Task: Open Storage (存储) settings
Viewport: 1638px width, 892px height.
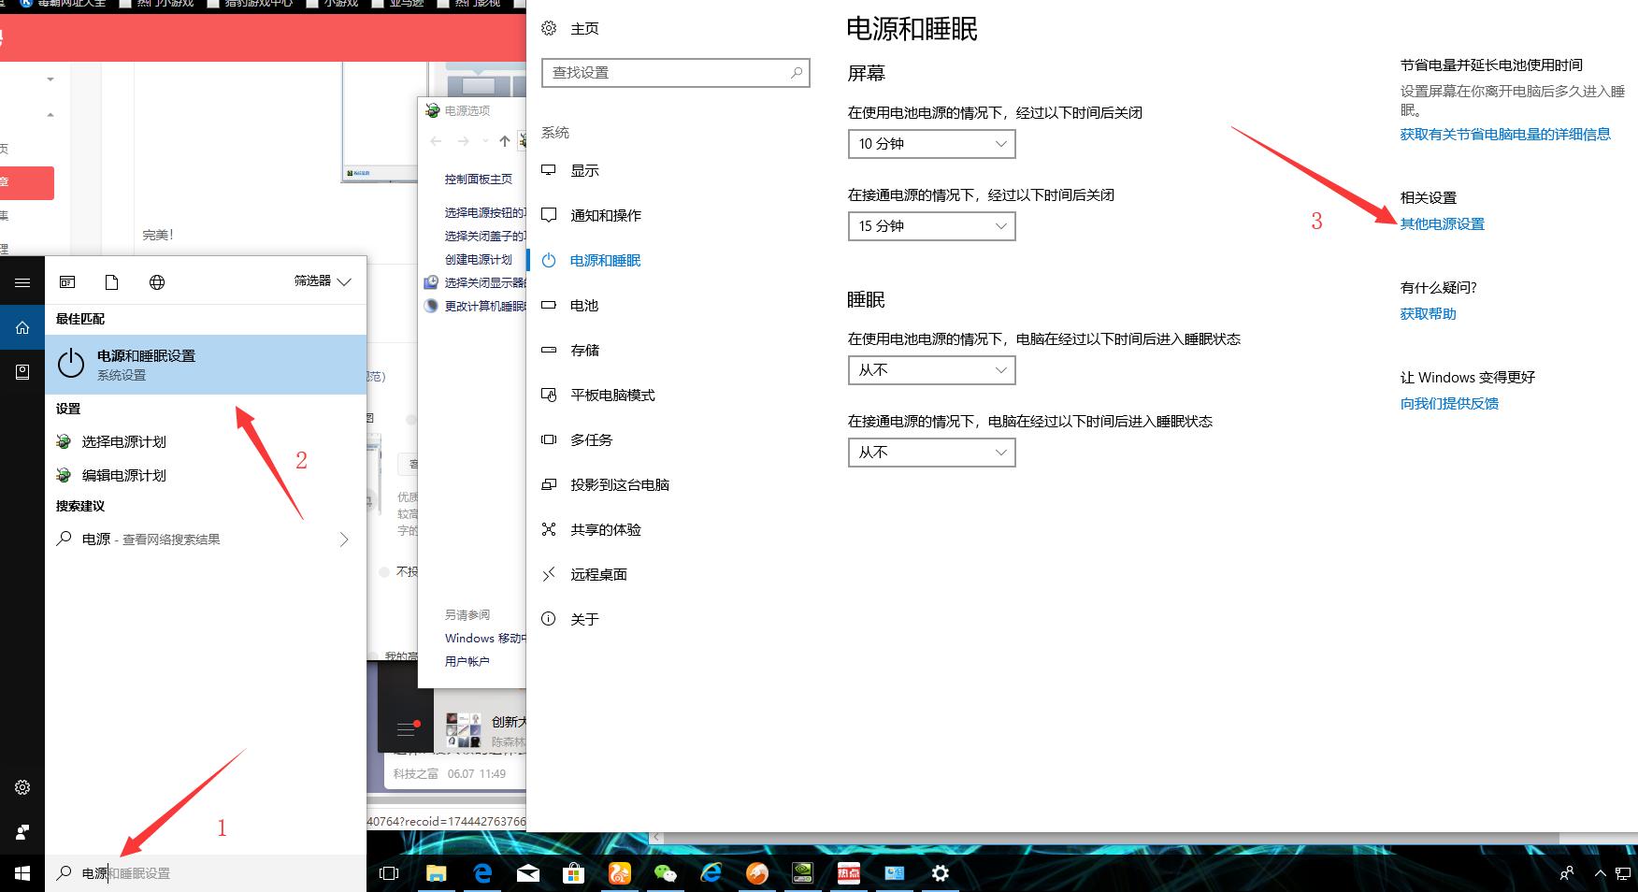Action: (x=582, y=350)
